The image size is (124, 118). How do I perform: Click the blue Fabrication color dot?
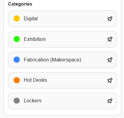17,60
